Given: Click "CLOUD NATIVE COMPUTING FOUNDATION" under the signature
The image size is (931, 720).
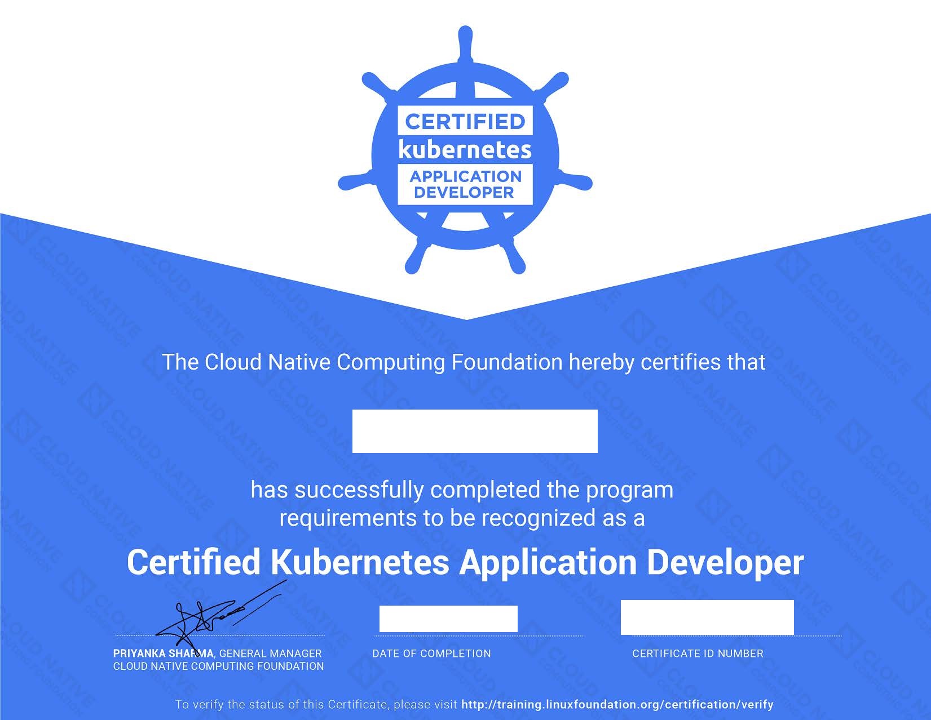Looking at the screenshot, I should point(219,666).
